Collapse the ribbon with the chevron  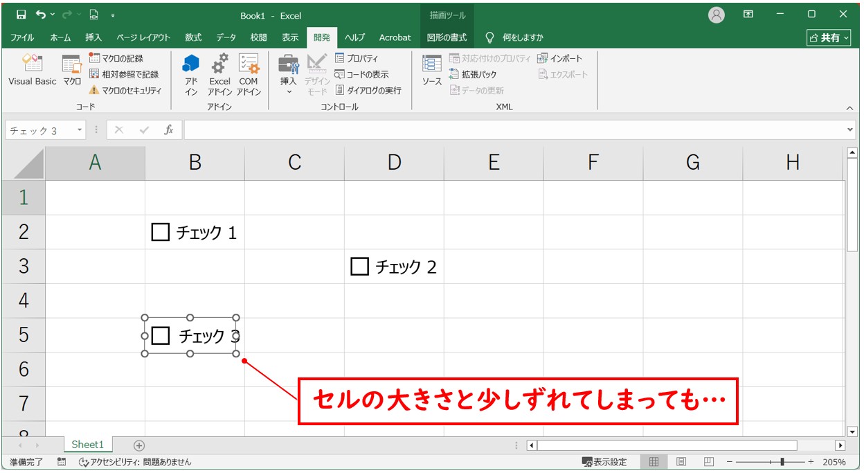point(849,108)
